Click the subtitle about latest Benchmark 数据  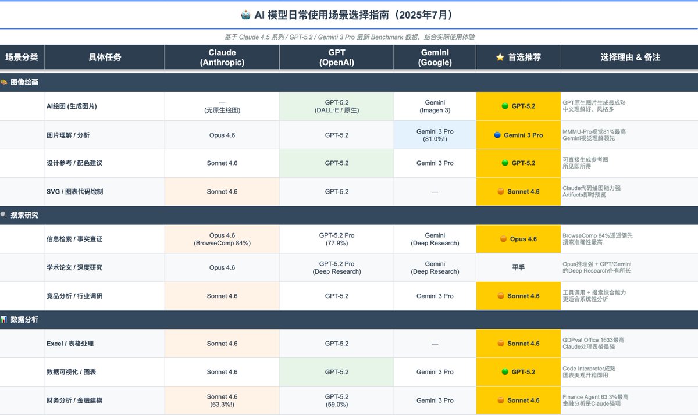point(349,37)
